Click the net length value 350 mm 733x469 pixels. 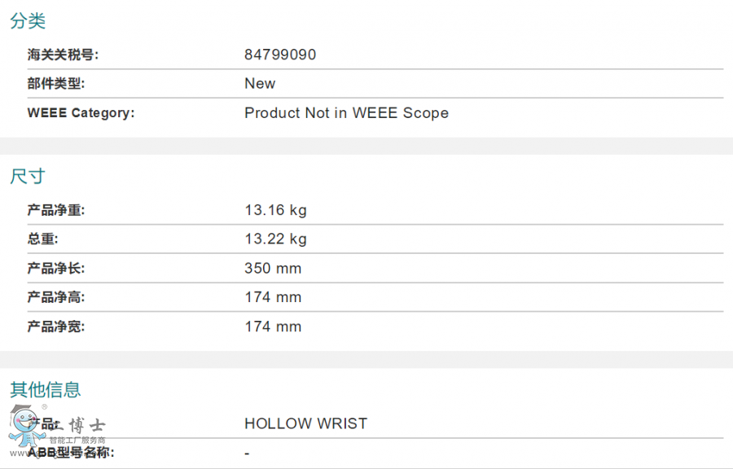pyautogui.click(x=273, y=269)
